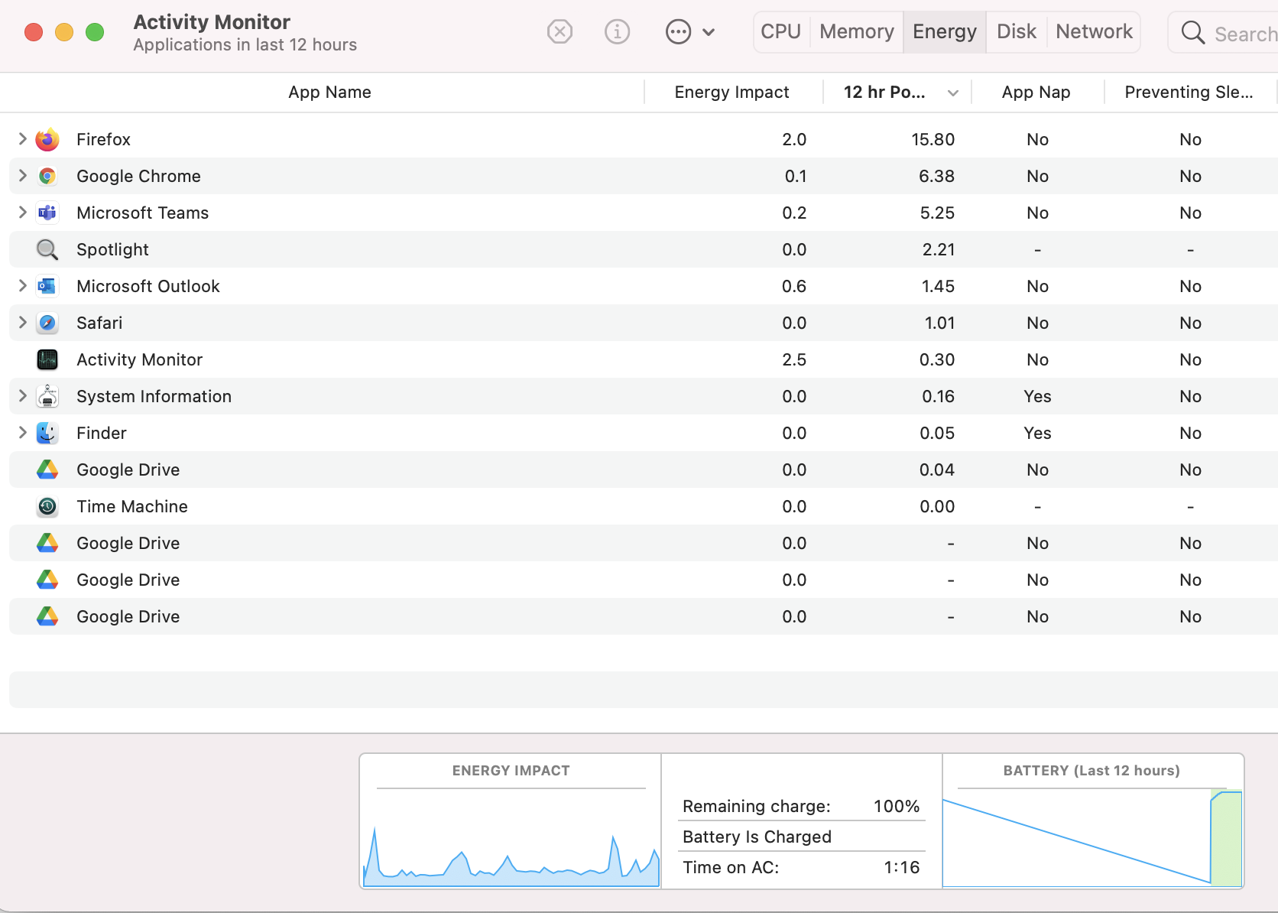Open the Network tab
Image resolution: width=1278 pixels, height=913 pixels.
[1094, 31]
